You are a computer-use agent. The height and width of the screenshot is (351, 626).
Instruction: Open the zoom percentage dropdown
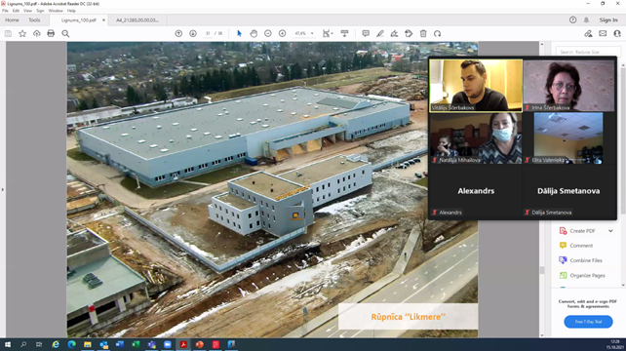pos(304,33)
